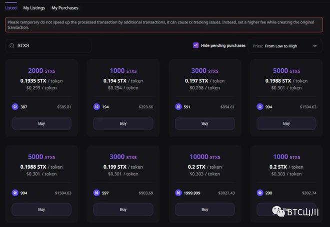Image resolution: width=330 pixels, height=227 pixels.
Task: Click STX coin icon beside 1999.999
Action: (x=178, y=193)
